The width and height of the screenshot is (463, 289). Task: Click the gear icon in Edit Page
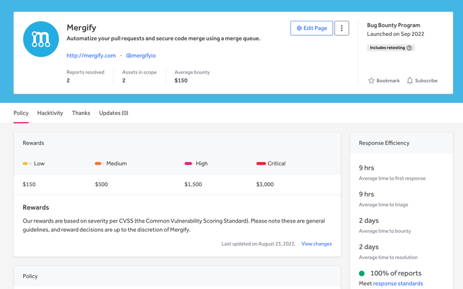click(299, 28)
